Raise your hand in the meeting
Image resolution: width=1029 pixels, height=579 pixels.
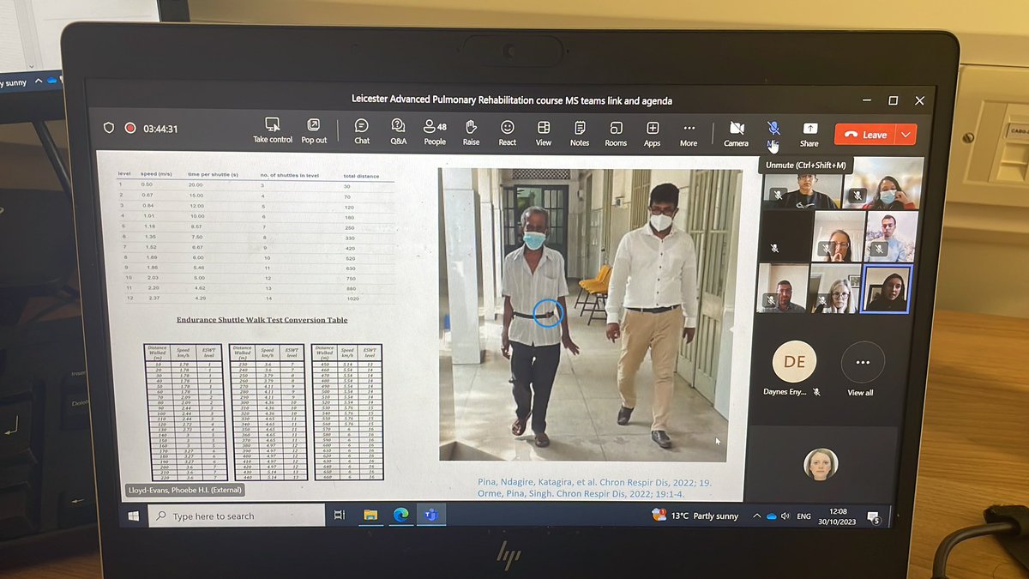[471, 132]
